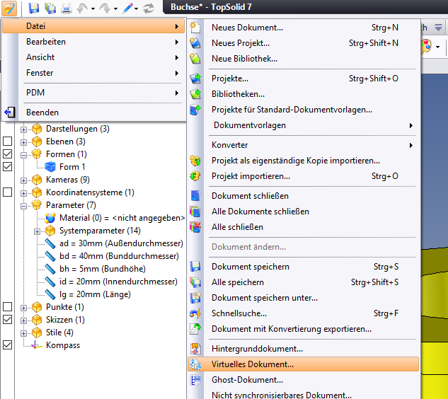Click the Beenden exit door icon
The image size is (448, 399).
coord(10,112)
